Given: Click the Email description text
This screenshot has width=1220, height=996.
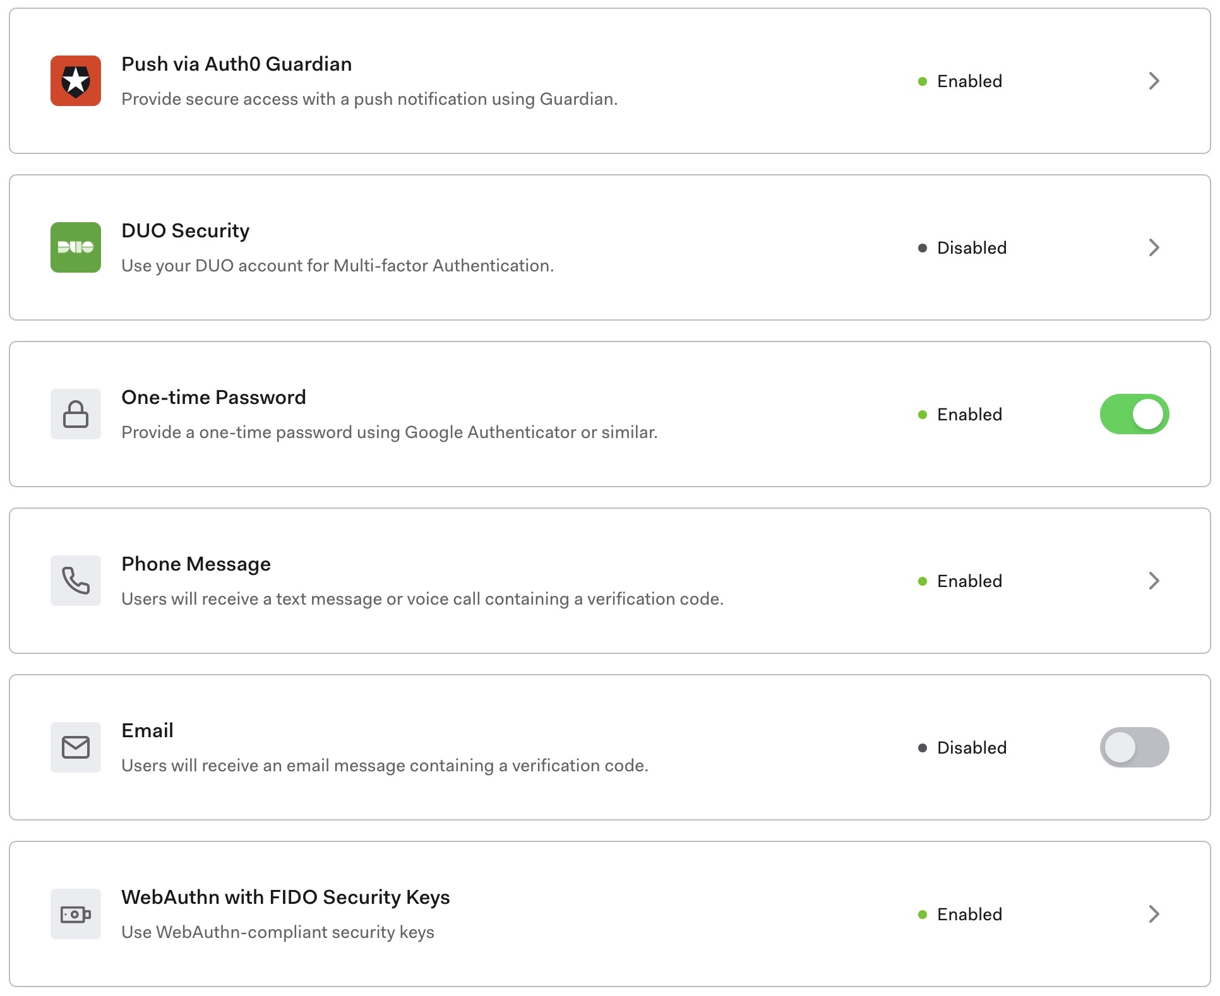Looking at the screenshot, I should pyautogui.click(x=385, y=765).
